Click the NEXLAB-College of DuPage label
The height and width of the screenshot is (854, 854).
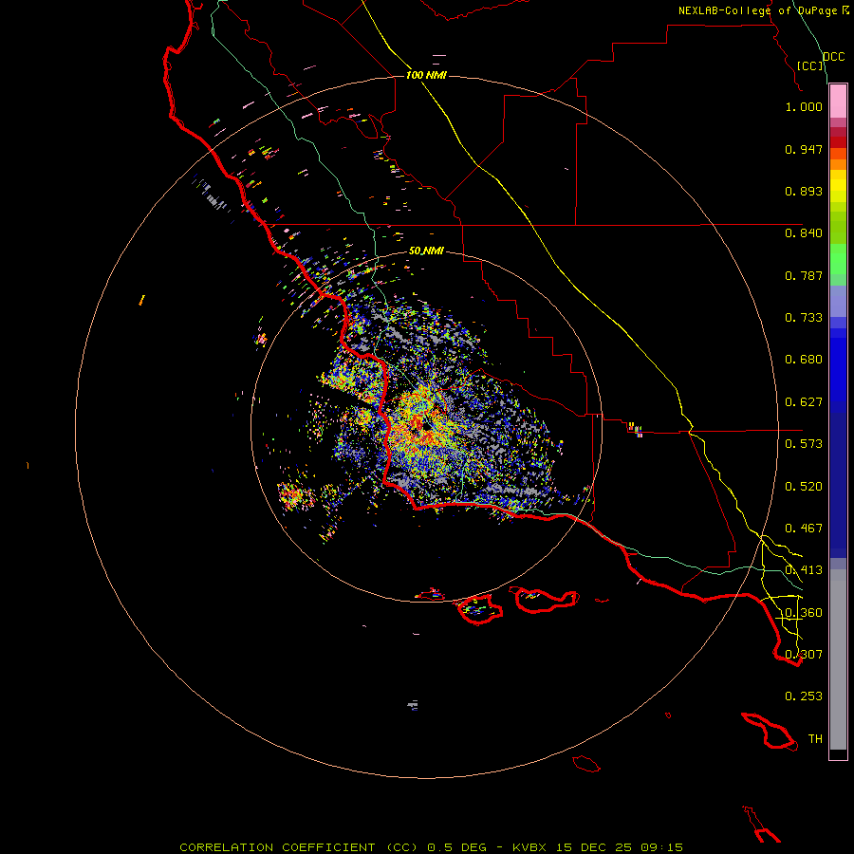coord(757,10)
